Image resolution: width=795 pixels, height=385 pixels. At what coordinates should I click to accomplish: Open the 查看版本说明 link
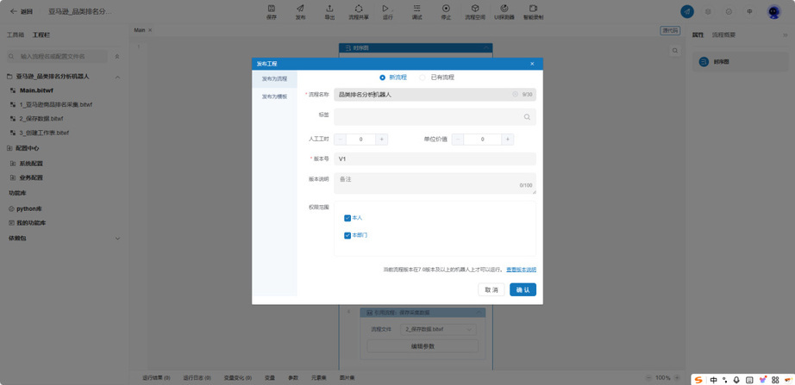[x=521, y=270]
